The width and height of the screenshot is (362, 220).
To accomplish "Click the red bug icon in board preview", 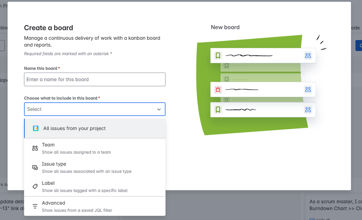I will pyautogui.click(x=218, y=90).
